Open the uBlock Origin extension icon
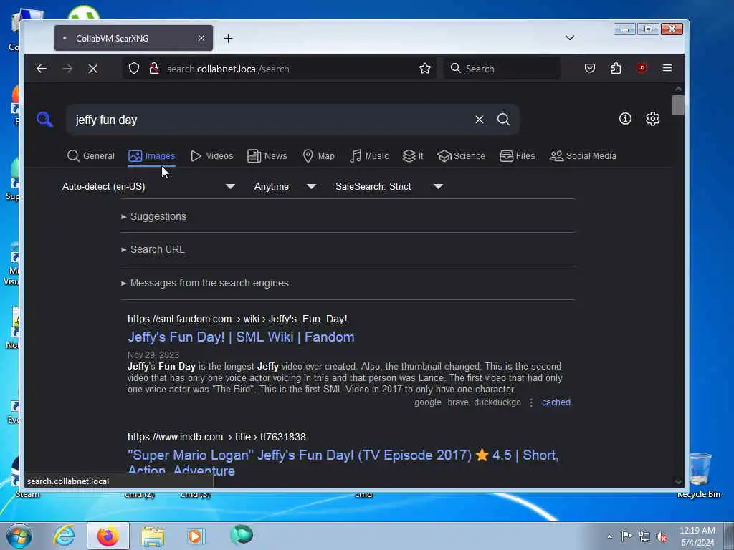 pos(642,68)
